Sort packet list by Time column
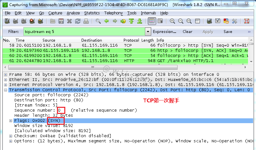The height and width of the screenshot is (150, 256). (x=28, y=40)
